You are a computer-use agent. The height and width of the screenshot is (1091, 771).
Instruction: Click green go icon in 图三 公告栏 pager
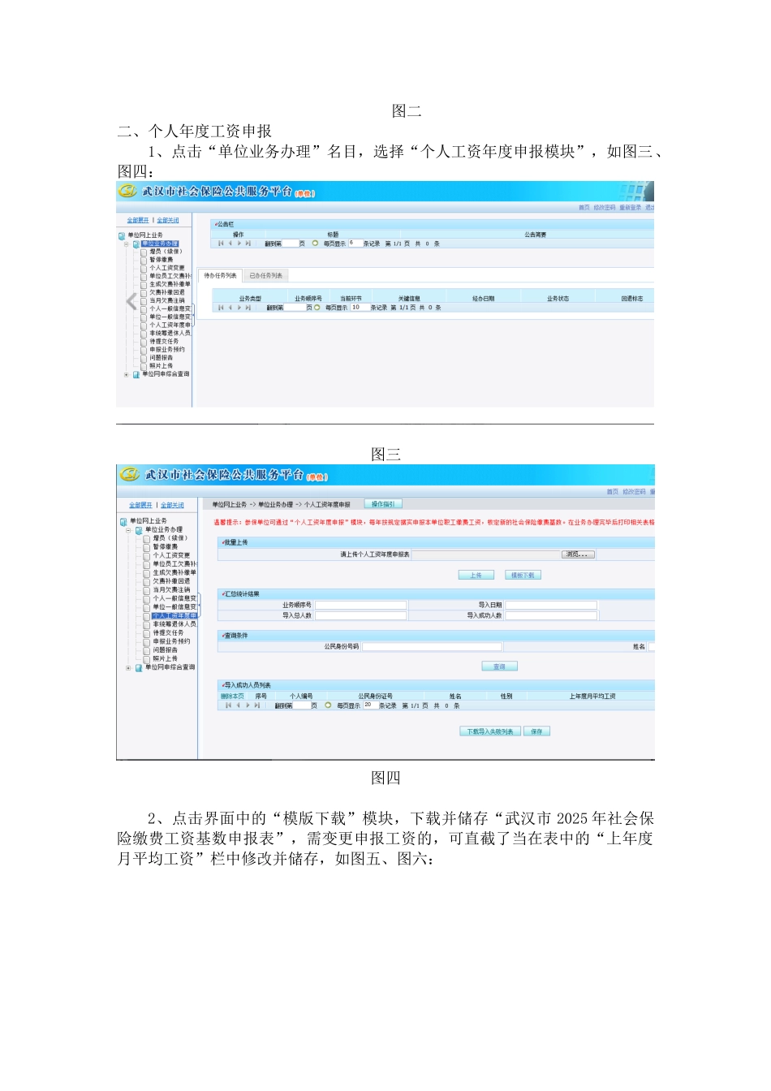click(315, 244)
